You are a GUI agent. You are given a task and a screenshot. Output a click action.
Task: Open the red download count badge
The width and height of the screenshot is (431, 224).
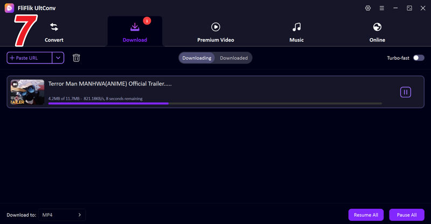147,21
